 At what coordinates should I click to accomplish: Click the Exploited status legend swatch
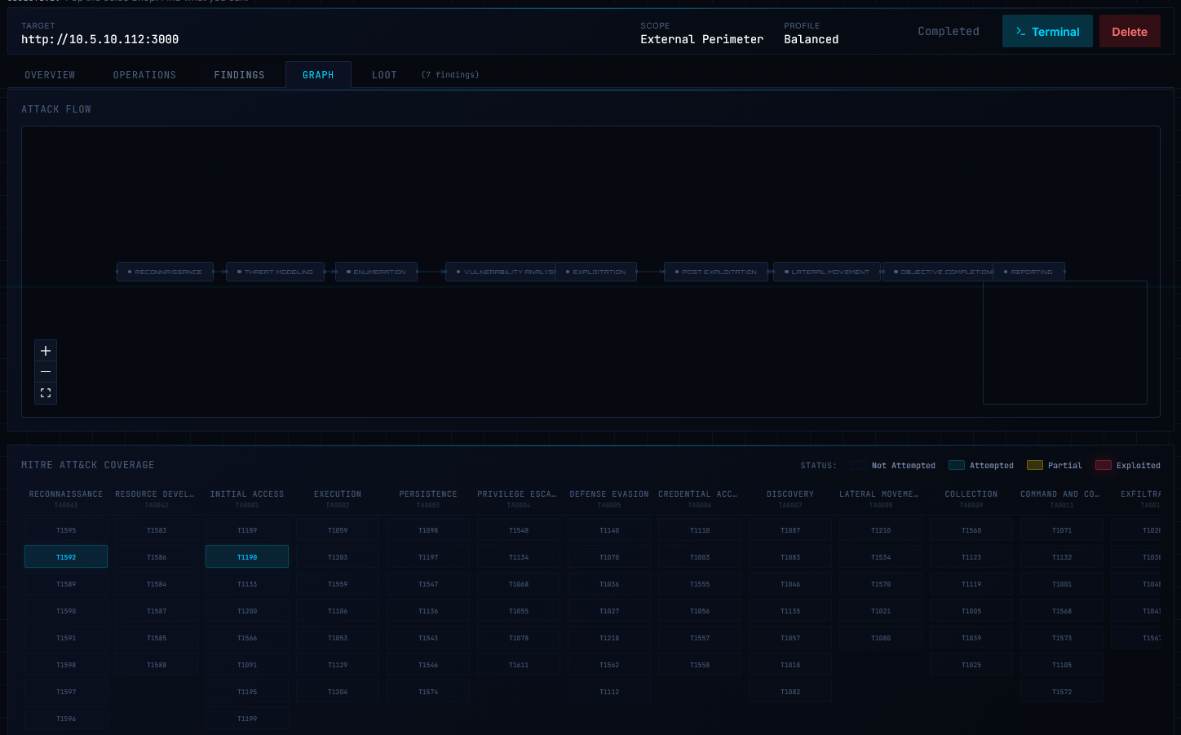(1104, 465)
